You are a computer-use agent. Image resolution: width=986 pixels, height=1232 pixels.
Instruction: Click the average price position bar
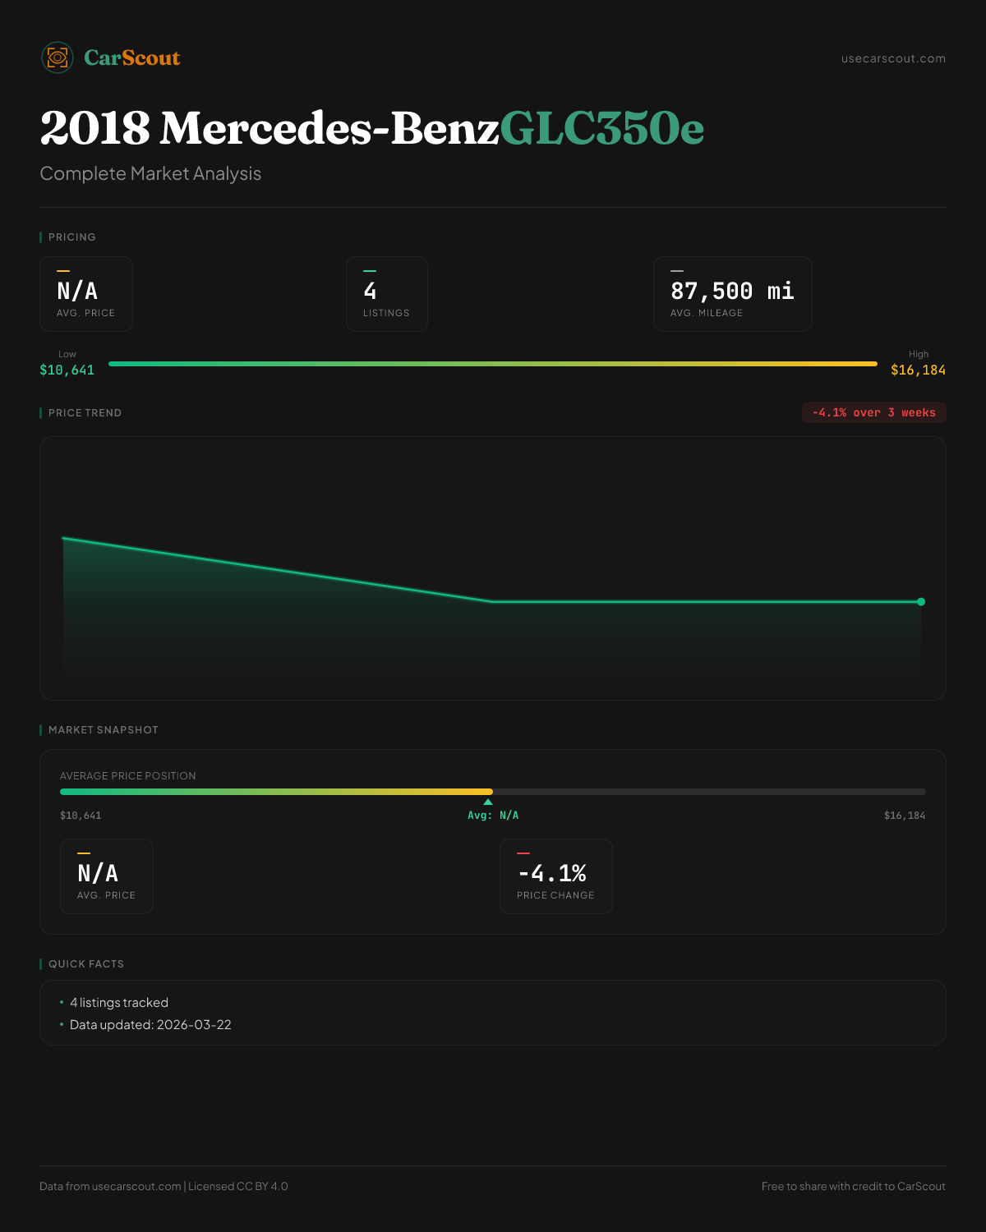tap(493, 792)
